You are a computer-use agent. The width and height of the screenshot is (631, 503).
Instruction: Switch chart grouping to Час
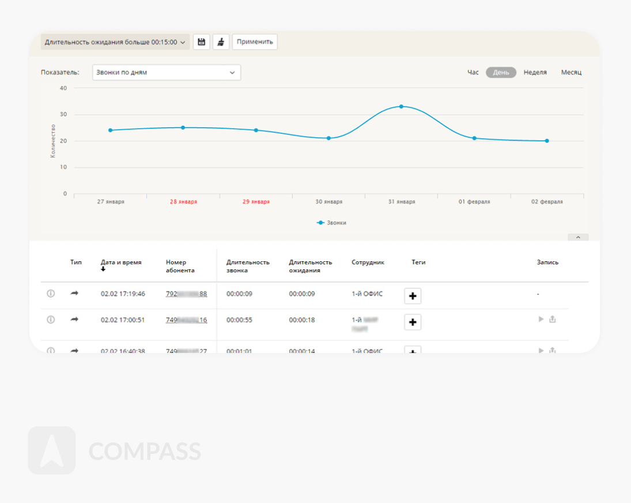click(x=473, y=73)
